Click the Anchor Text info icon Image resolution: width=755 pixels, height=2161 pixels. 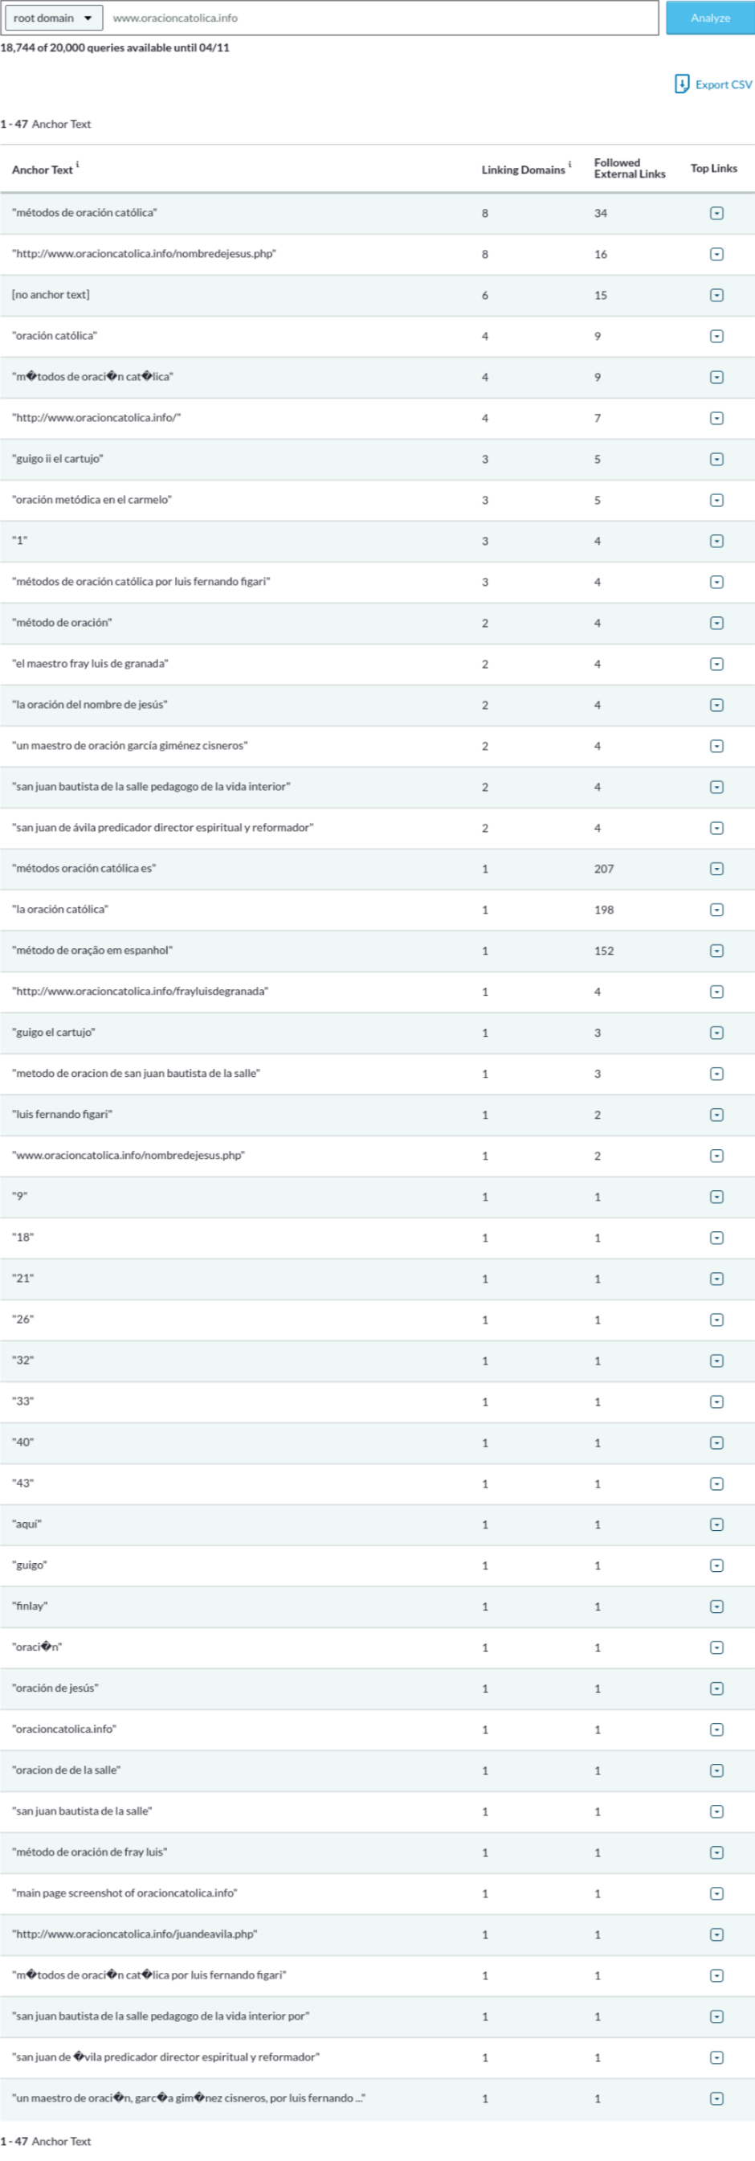(78, 165)
